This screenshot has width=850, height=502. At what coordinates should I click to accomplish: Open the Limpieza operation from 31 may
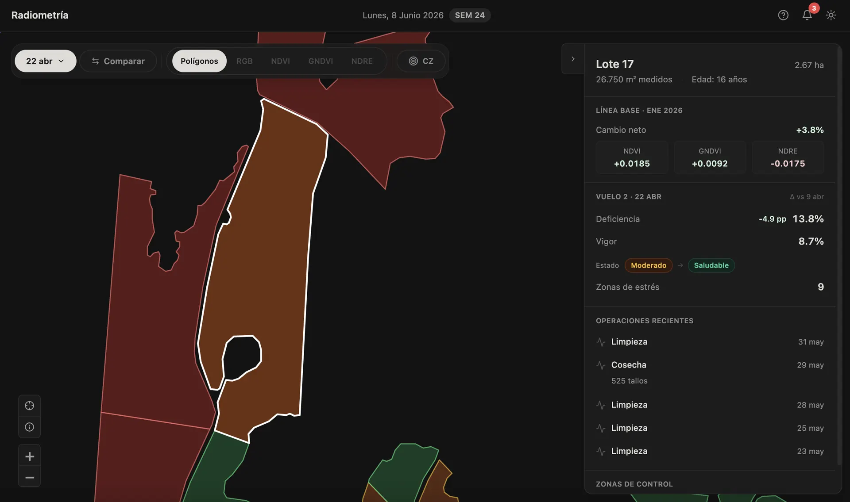(710, 342)
